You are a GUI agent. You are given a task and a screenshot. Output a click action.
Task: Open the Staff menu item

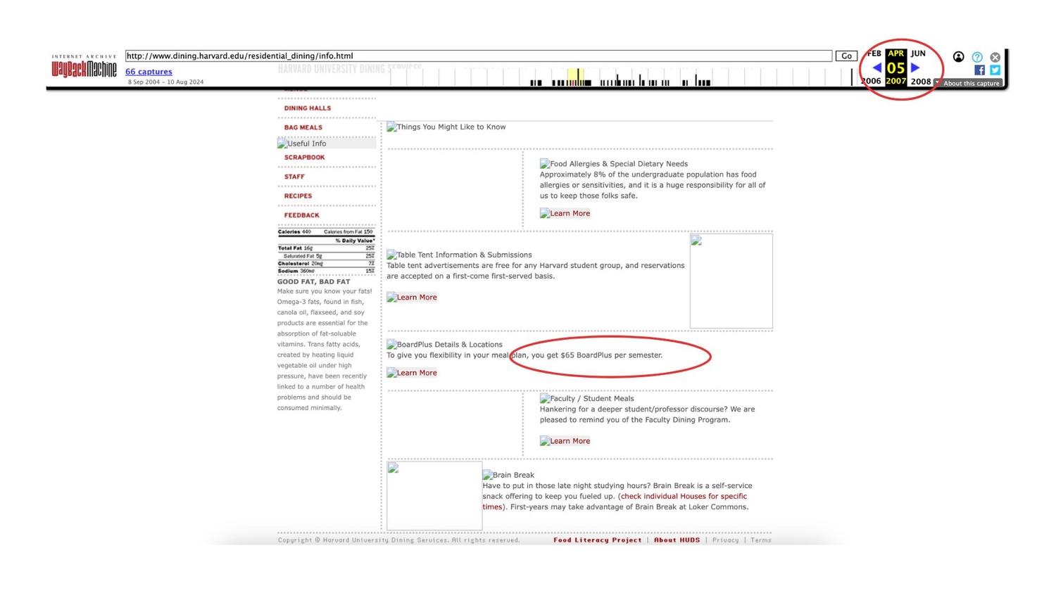[294, 177]
